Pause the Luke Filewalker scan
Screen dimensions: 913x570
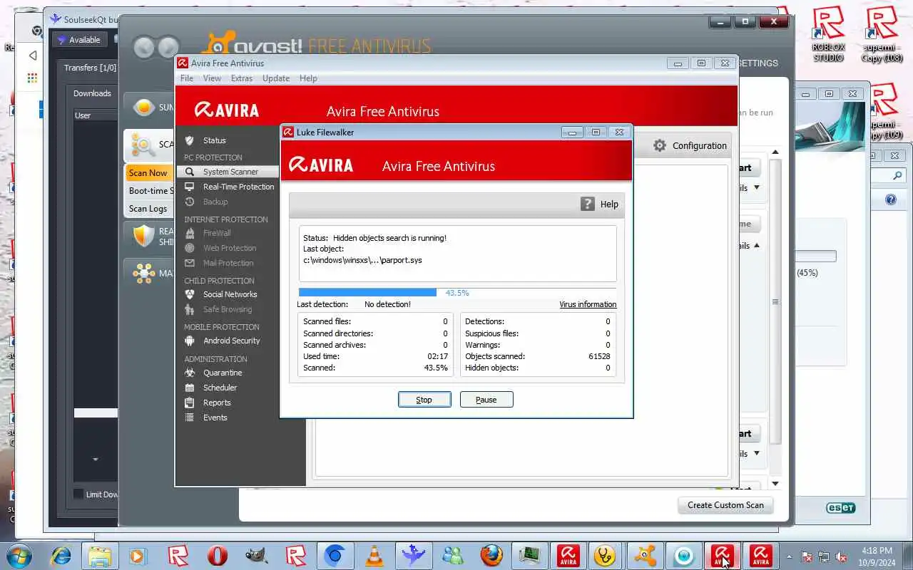click(486, 400)
